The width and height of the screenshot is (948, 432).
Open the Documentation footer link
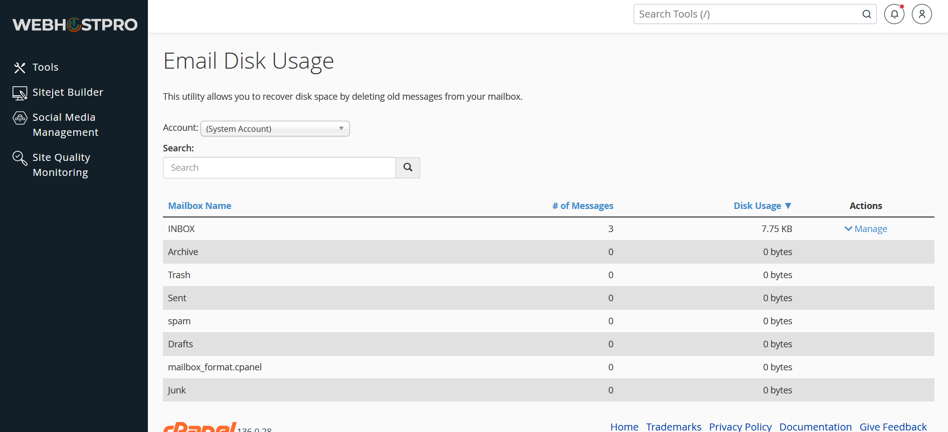[x=815, y=427]
